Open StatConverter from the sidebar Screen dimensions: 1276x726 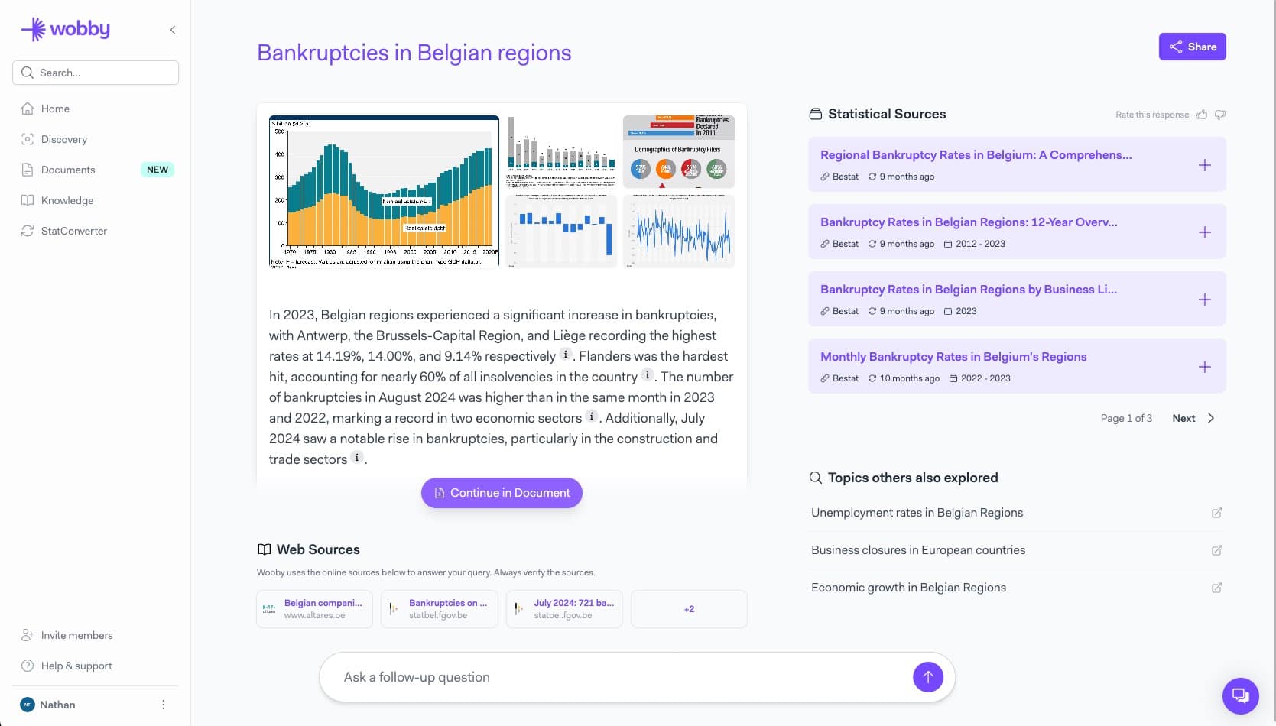click(74, 231)
